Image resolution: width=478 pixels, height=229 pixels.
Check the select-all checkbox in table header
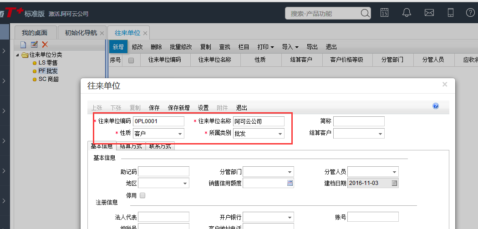click(131, 60)
